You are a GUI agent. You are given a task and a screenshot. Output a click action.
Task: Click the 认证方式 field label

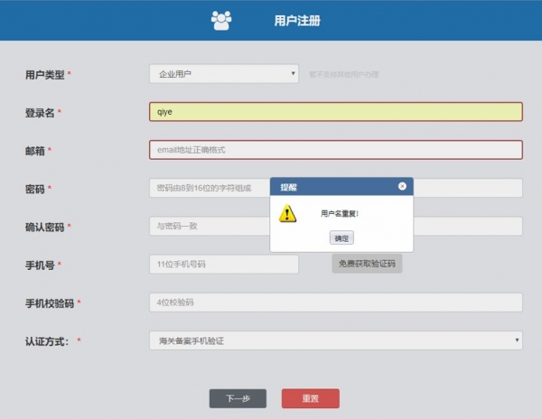49,340
